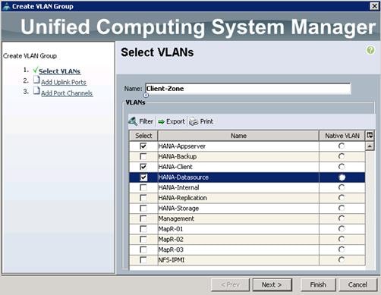Go to the Select VLANs wizard step
Image resolution: width=381 pixels, height=295 pixels.
click(x=59, y=71)
